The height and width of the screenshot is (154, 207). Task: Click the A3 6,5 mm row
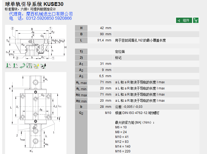click(x=137, y=76)
